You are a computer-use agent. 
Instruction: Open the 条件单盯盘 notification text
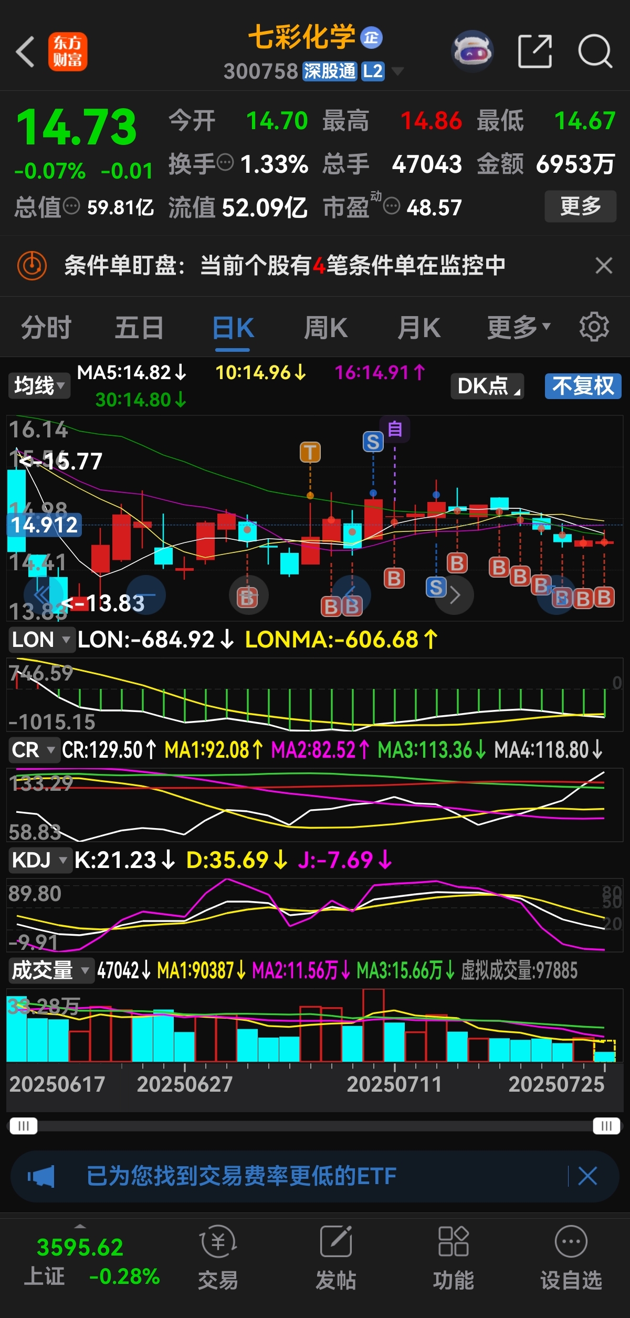tap(285, 265)
